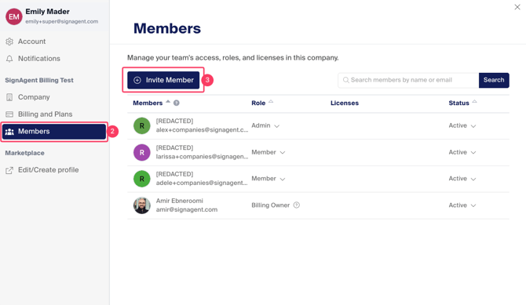
Task: Click the Account gear icon
Action: pos(9,42)
